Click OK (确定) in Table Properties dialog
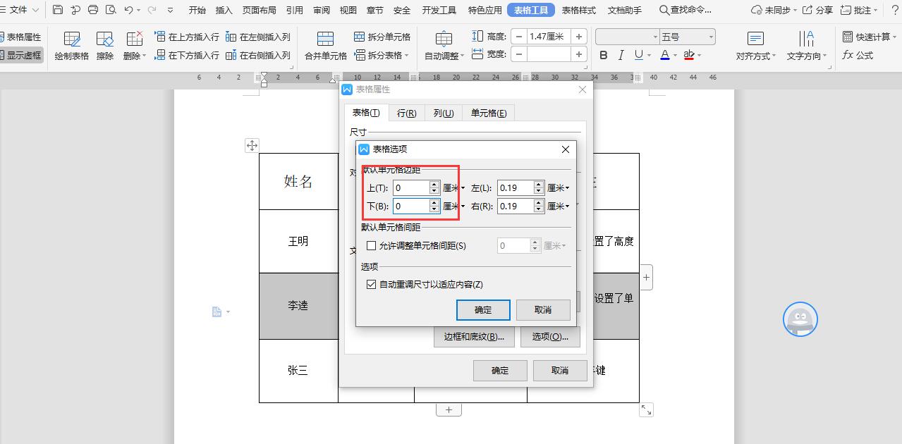Screen dimensions: 902x444 tap(500, 370)
